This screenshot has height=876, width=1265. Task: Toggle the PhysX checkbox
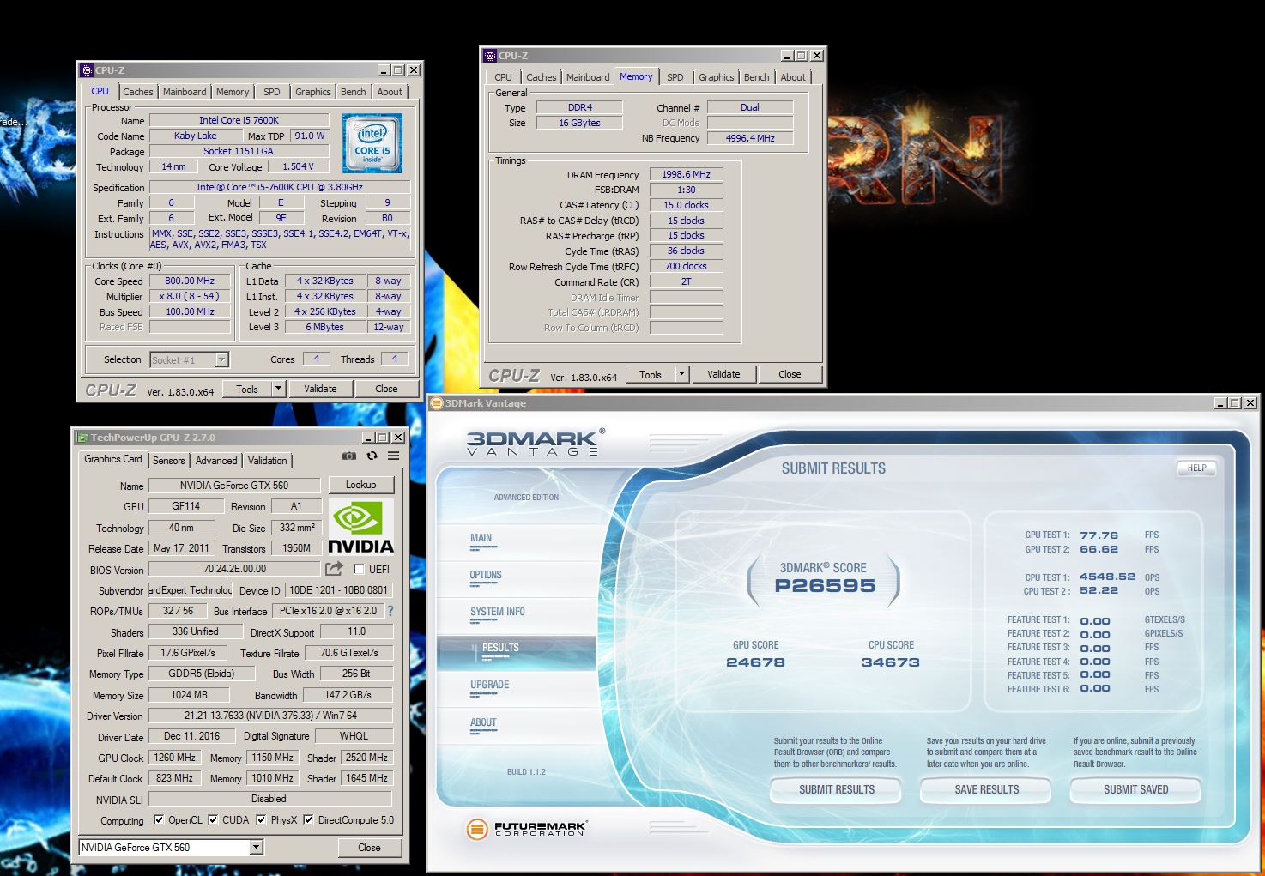pyautogui.click(x=261, y=819)
